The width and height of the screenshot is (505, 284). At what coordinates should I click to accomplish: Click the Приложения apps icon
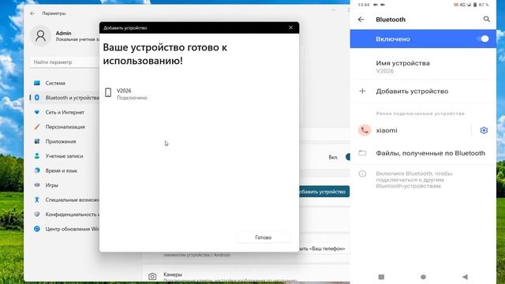(37, 141)
